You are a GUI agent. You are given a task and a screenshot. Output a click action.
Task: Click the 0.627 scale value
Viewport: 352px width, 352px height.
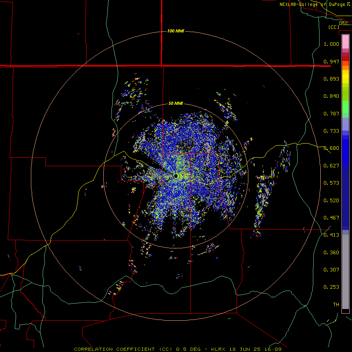331,165
